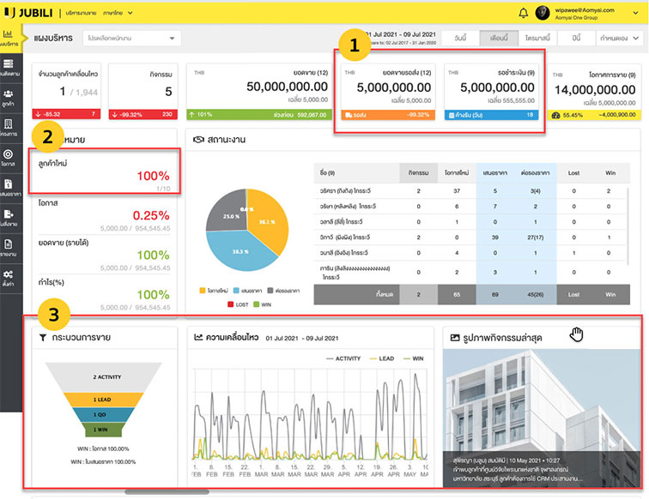
Task: Click the user profile avatar
Action: click(x=542, y=13)
